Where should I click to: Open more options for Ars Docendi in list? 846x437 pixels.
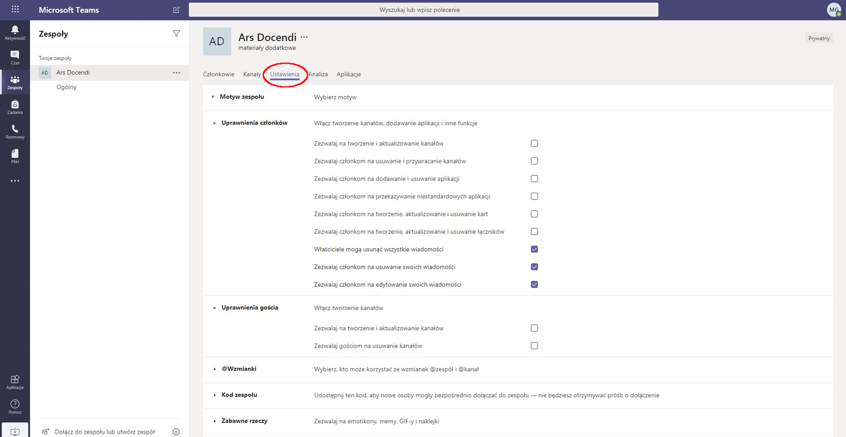pos(177,73)
